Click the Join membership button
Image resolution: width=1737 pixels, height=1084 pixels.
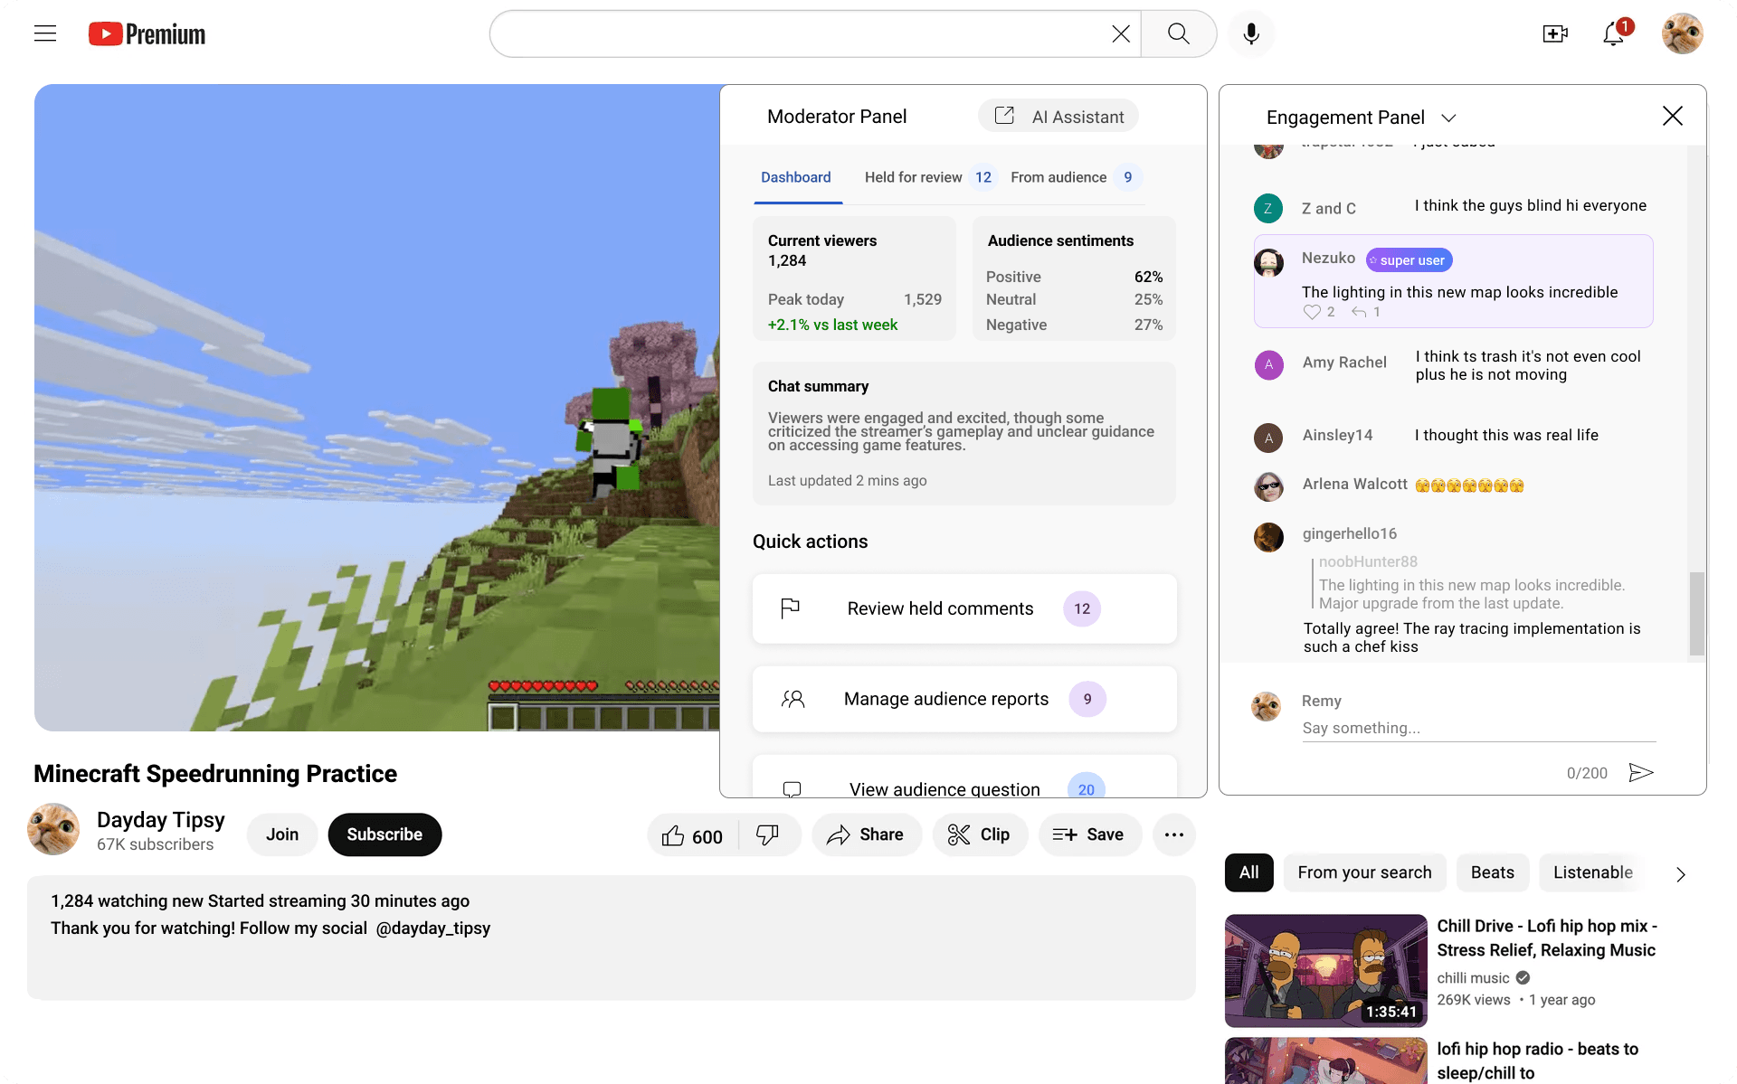282,834
